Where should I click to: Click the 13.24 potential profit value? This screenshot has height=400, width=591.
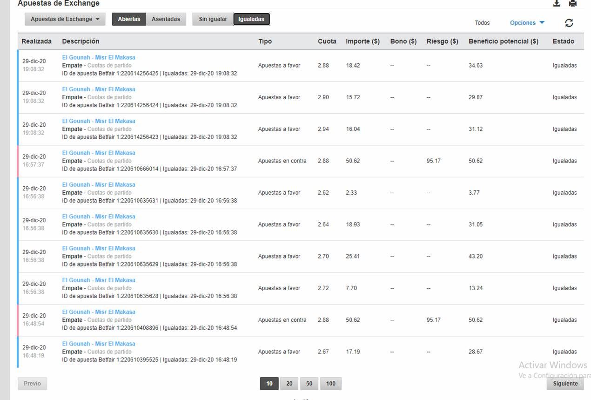(476, 288)
